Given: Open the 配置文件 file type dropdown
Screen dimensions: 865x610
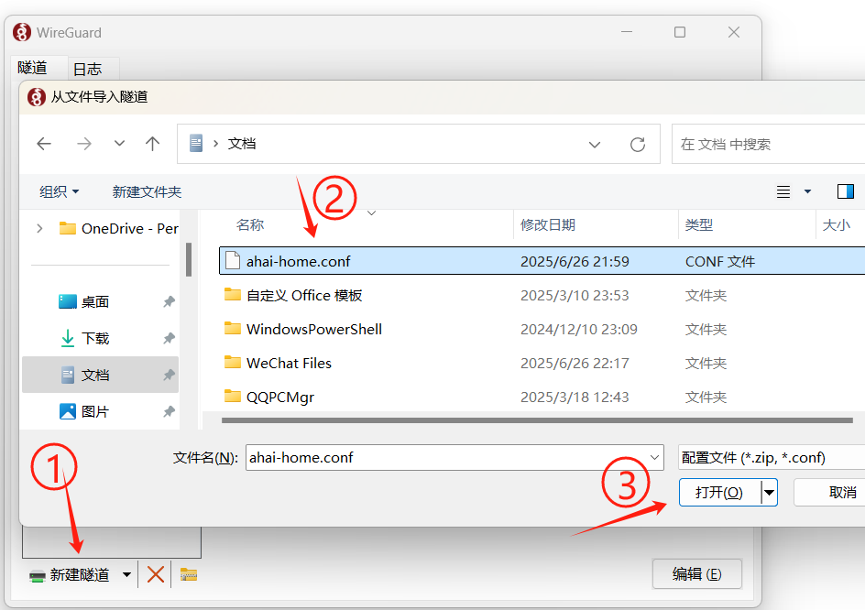Looking at the screenshot, I should 770,457.
